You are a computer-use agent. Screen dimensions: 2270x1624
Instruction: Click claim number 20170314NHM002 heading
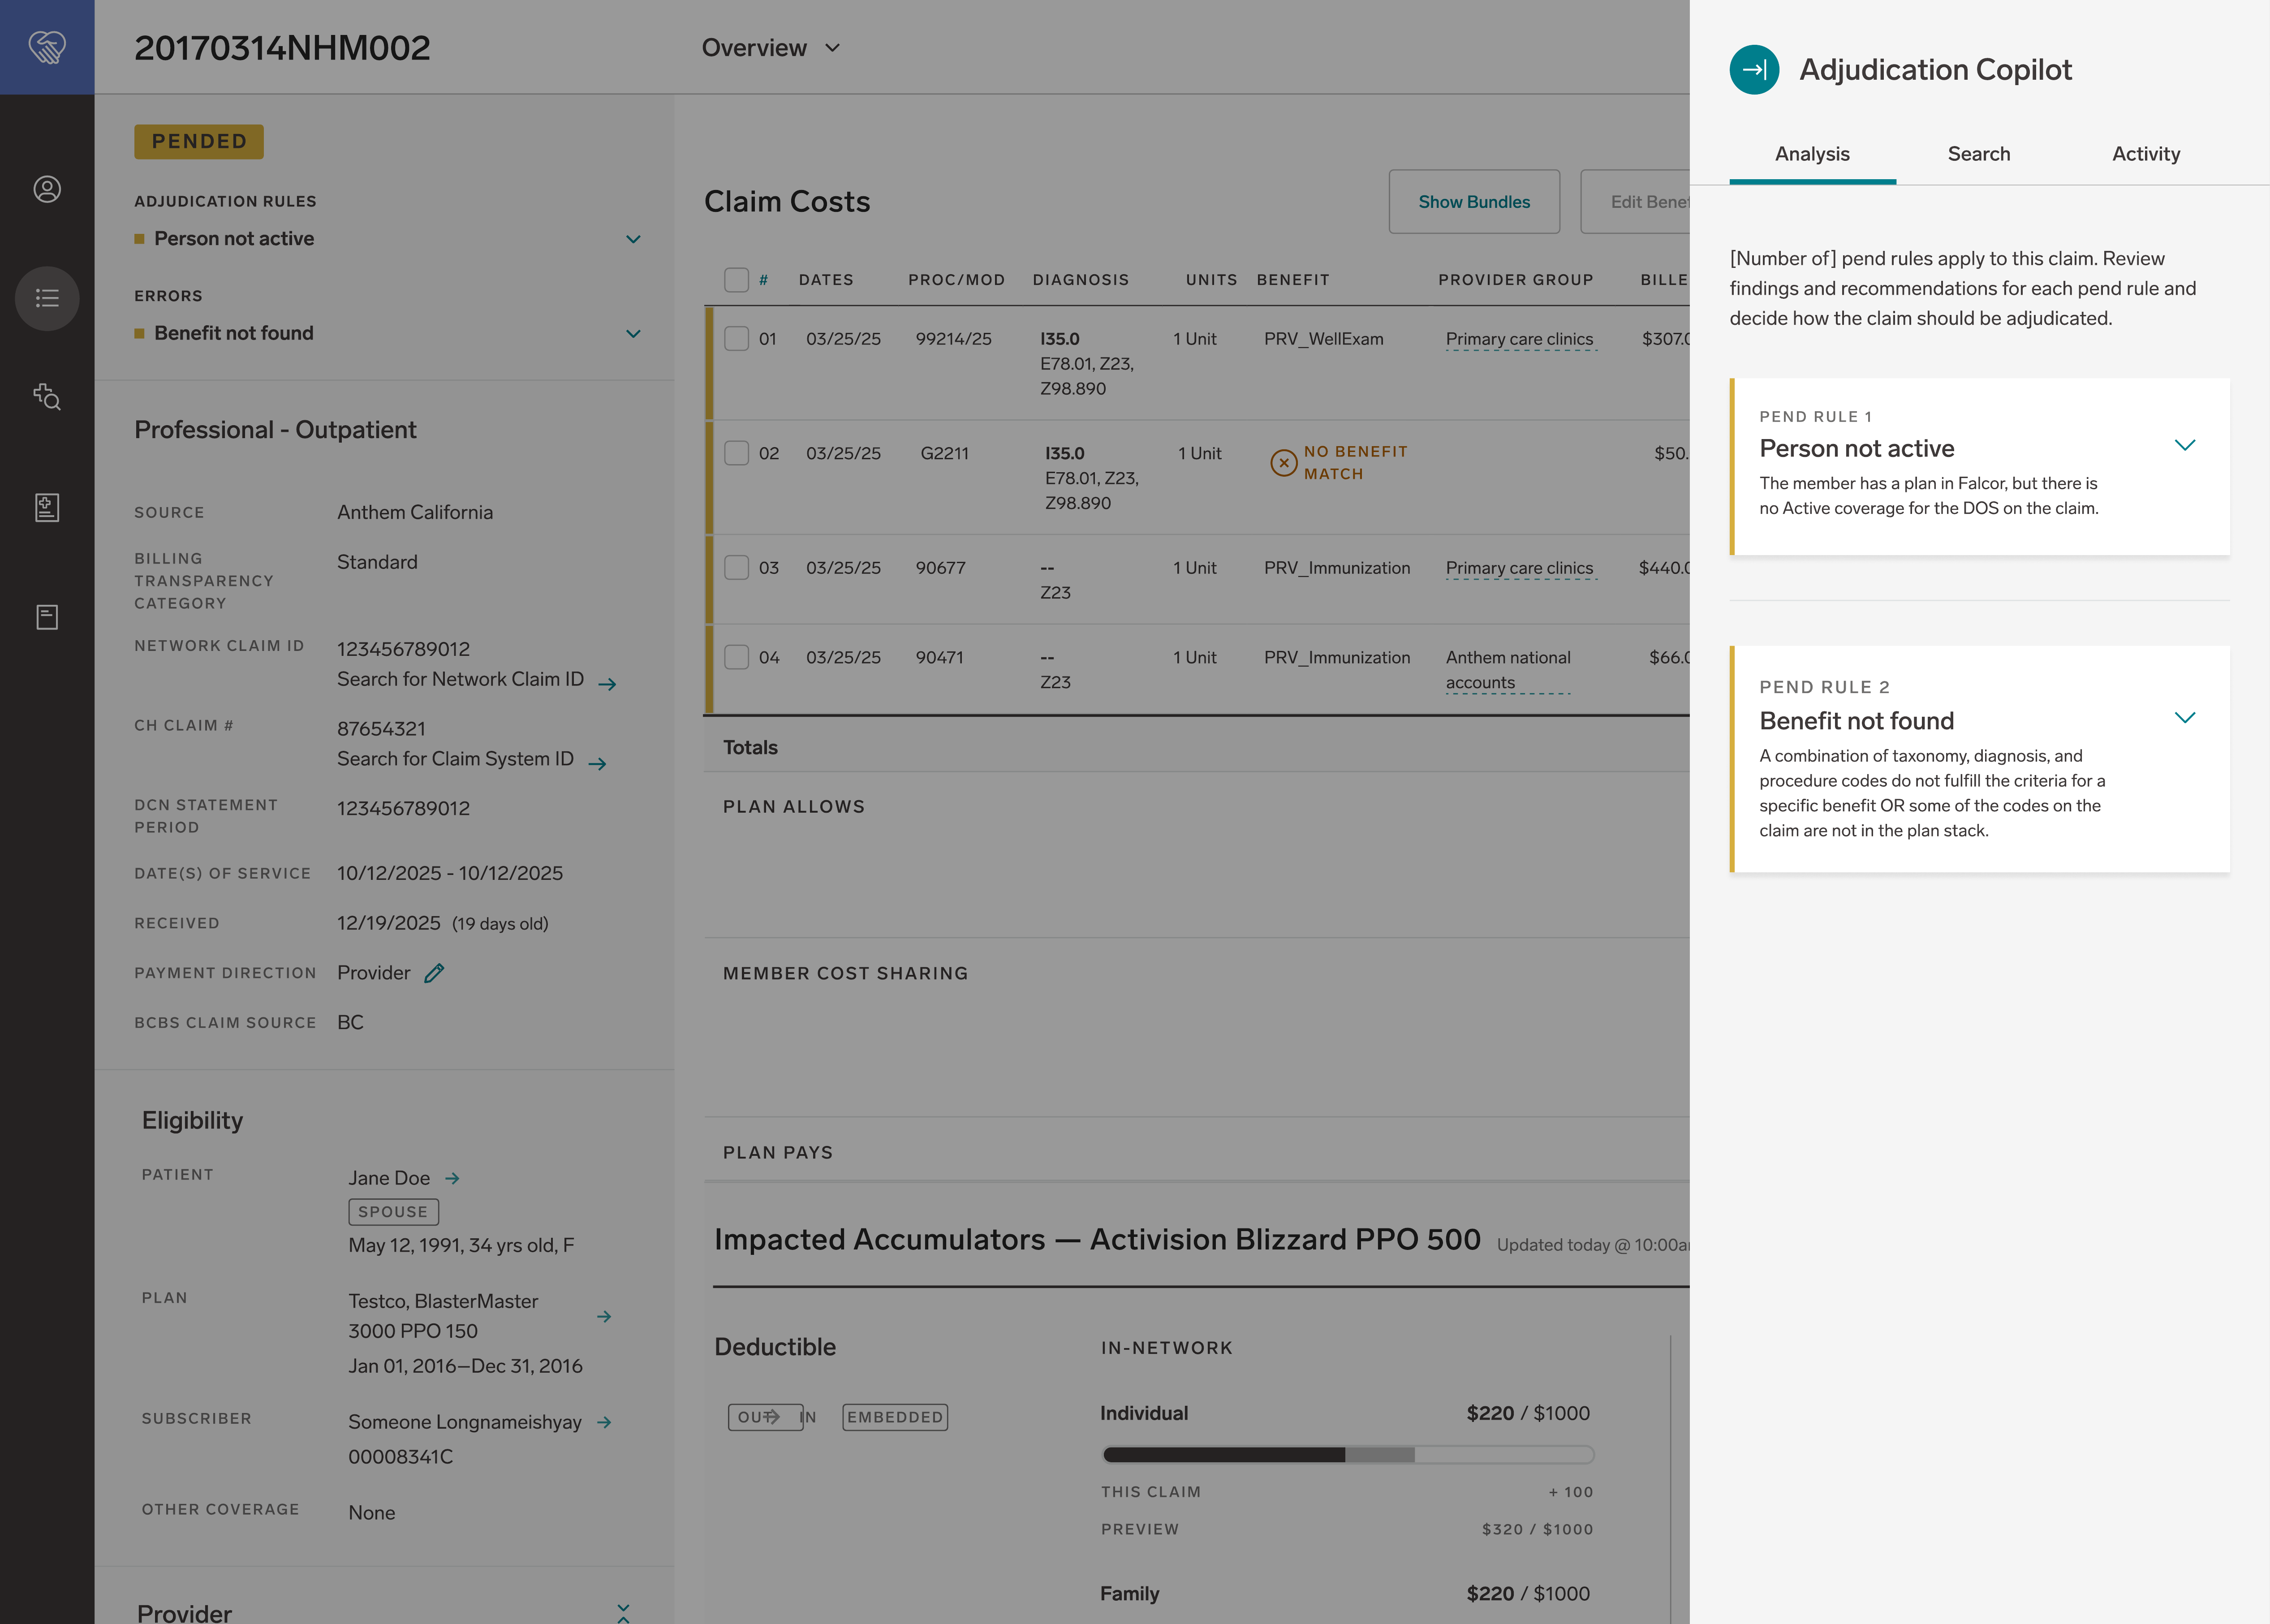coord(282,48)
